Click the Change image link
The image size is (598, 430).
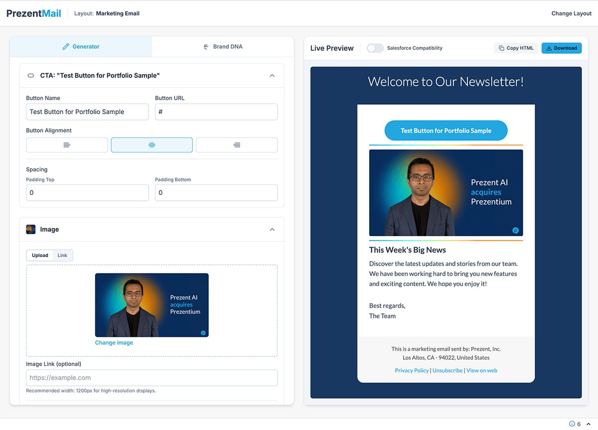click(x=114, y=343)
